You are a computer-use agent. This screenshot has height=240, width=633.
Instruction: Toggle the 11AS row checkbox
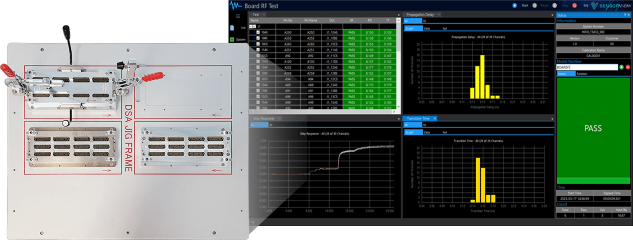(x=258, y=50)
